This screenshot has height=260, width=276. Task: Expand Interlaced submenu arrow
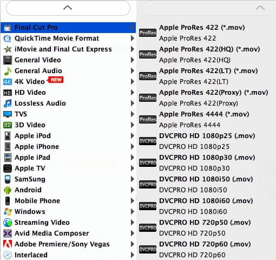pyautogui.click(x=133, y=255)
